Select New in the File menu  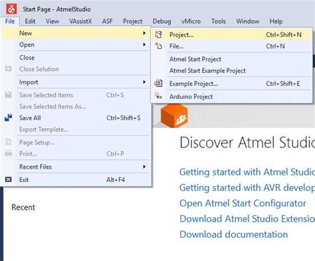[76, 33]
